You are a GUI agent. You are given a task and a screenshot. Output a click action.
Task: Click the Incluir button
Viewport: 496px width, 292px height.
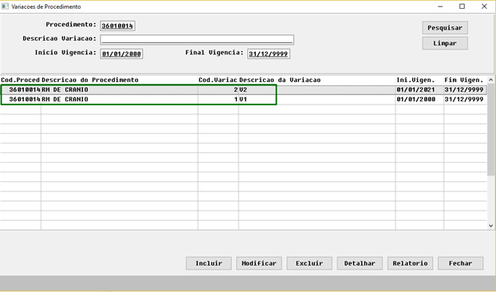coord(209,263)
